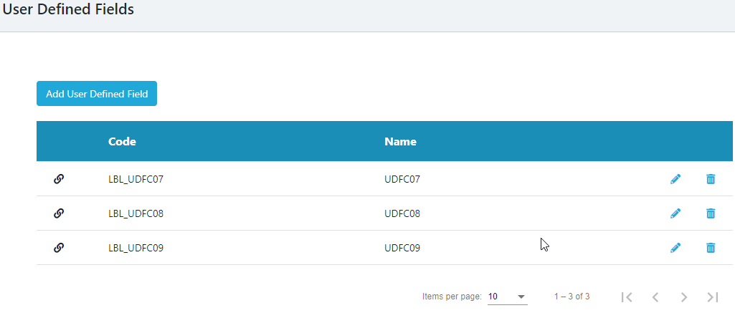Image resolution: width=735 pixels, height=313 pixels.
Task: Sort by the Name column header
Action: [x=400, y=142]
